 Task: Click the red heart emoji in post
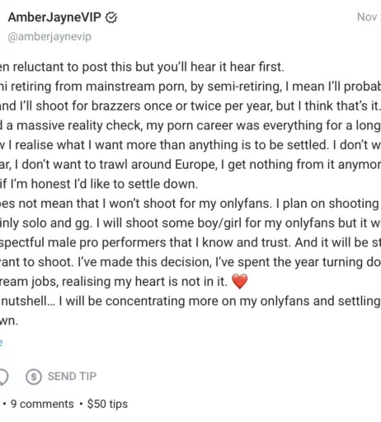pos(240,281)
